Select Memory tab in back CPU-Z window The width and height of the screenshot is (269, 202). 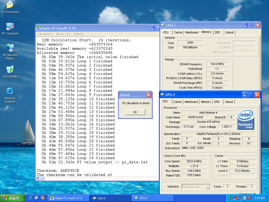point(206,32)
